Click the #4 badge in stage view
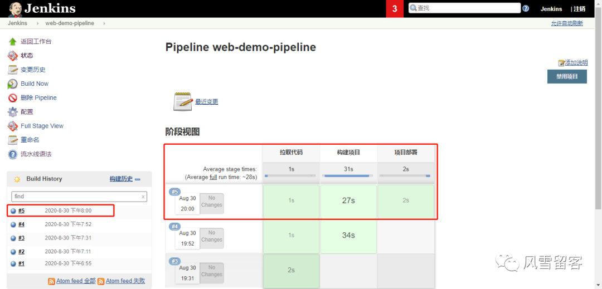Screen dimensions: 602x289 174,227
